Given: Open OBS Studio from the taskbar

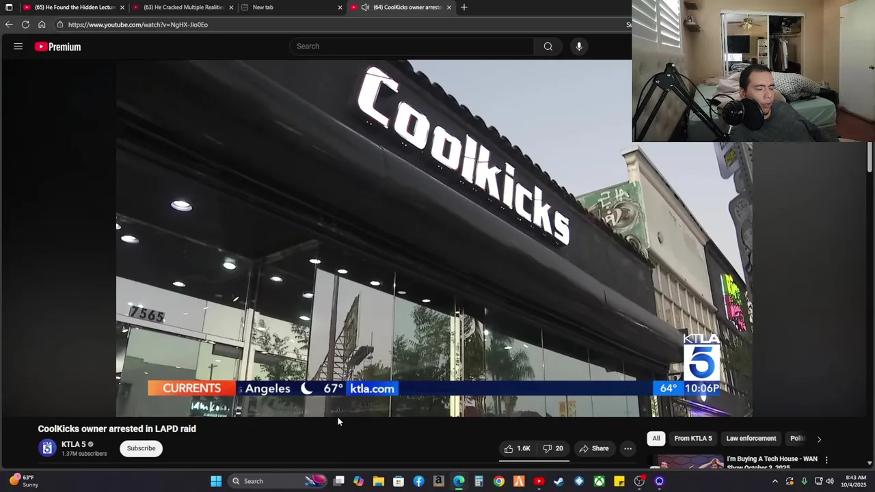Looking at the screenshot, I should tap(639, 481).
